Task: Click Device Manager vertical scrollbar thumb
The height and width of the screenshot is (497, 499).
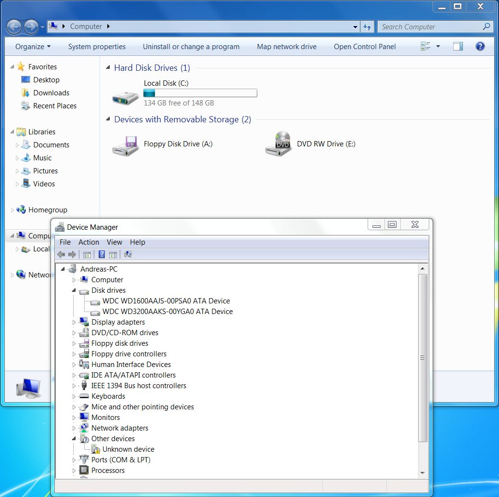Action: (x=422, y=357)
